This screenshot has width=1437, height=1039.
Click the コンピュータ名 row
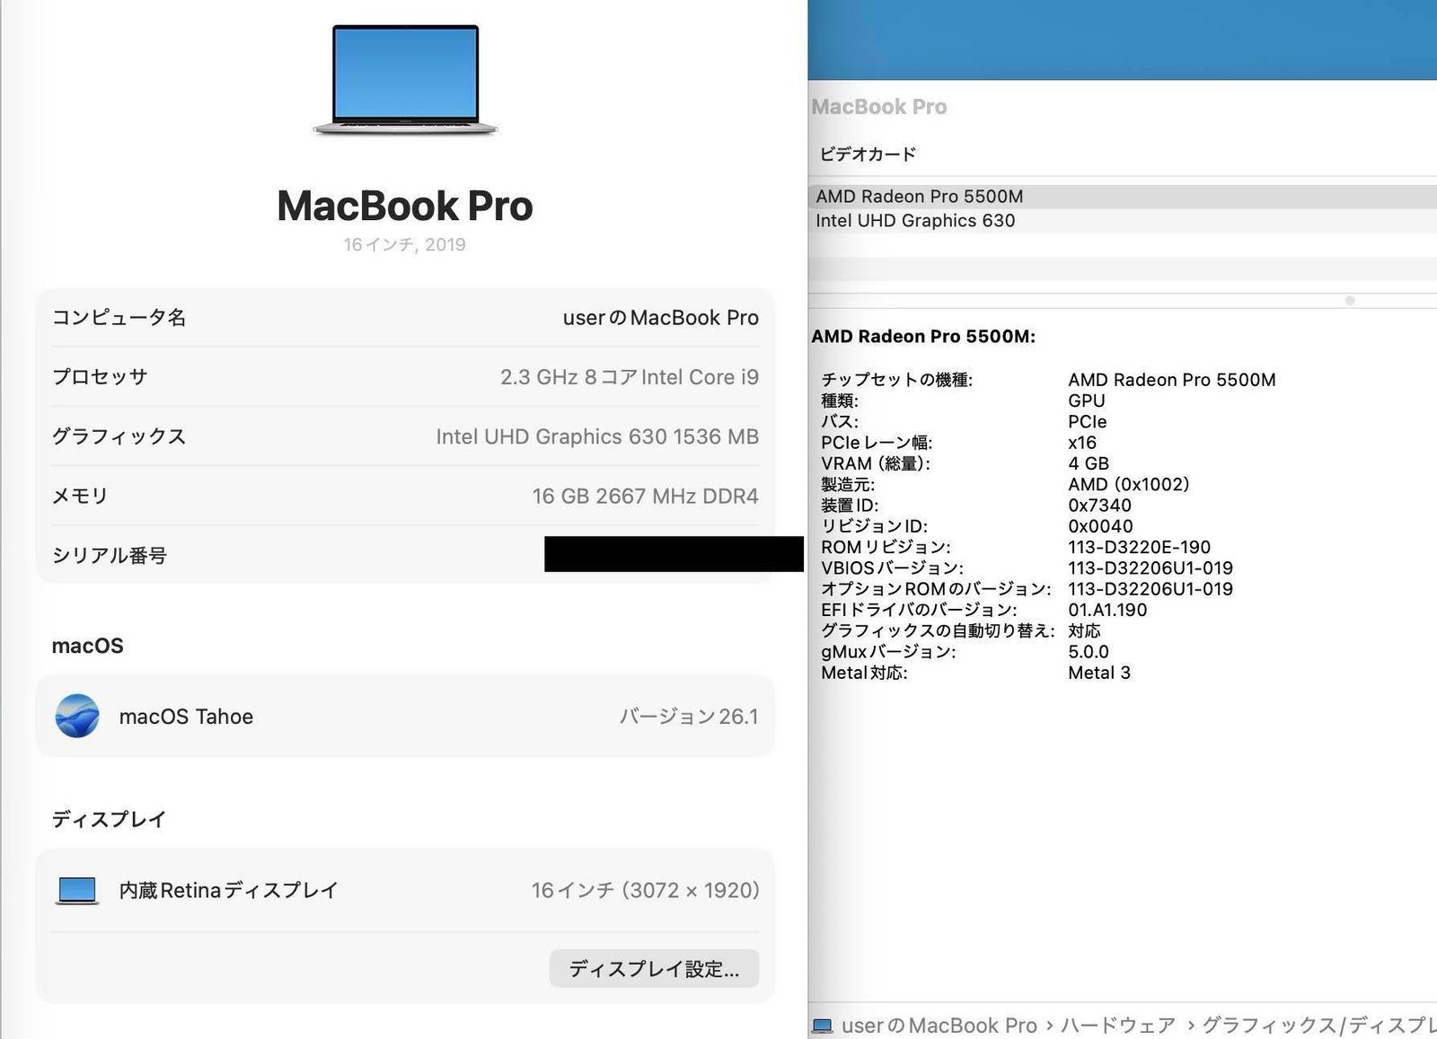click(404, 317)
